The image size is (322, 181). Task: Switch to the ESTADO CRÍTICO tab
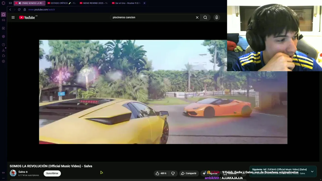62,3
